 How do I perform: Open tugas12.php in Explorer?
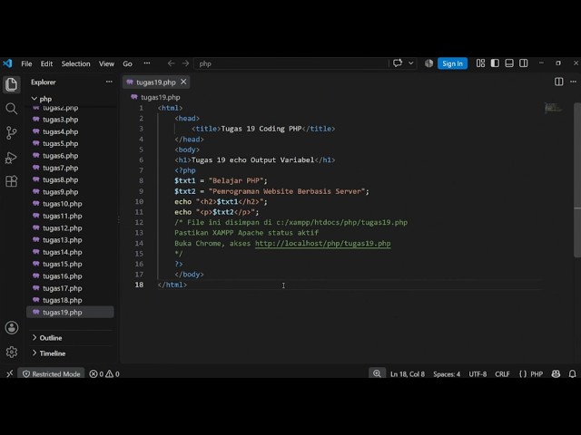[x=63, y=227]
